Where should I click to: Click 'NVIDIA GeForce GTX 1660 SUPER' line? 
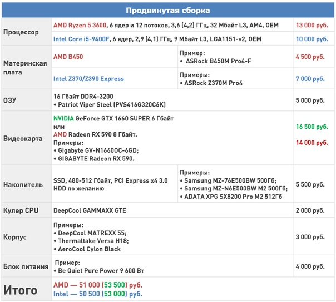point(113,118)
